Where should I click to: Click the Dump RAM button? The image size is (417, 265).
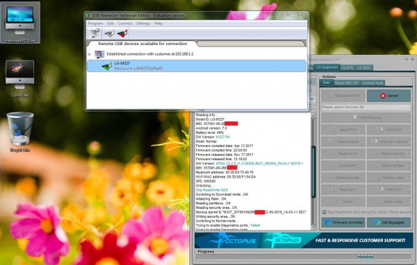pyautogui.click(x=343, y=165)
